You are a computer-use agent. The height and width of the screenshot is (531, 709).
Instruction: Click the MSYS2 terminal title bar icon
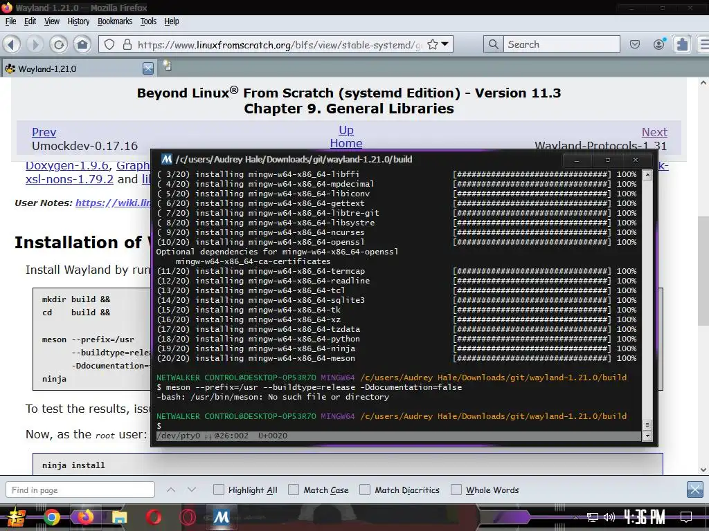tap(166, 159)
